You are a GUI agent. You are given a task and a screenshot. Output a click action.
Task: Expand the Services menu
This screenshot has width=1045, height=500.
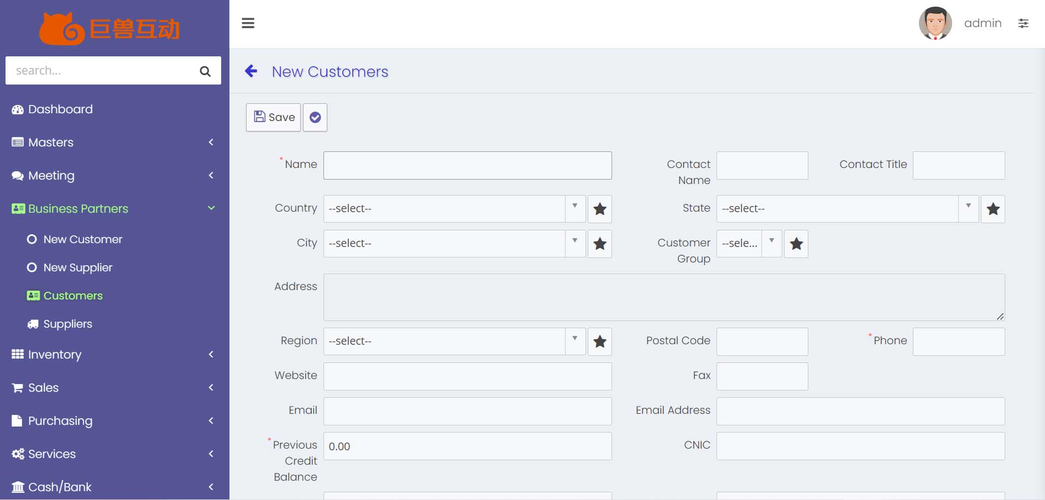[114, 454]
